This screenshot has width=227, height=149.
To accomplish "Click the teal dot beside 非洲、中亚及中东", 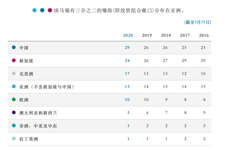I will point(14,126).
